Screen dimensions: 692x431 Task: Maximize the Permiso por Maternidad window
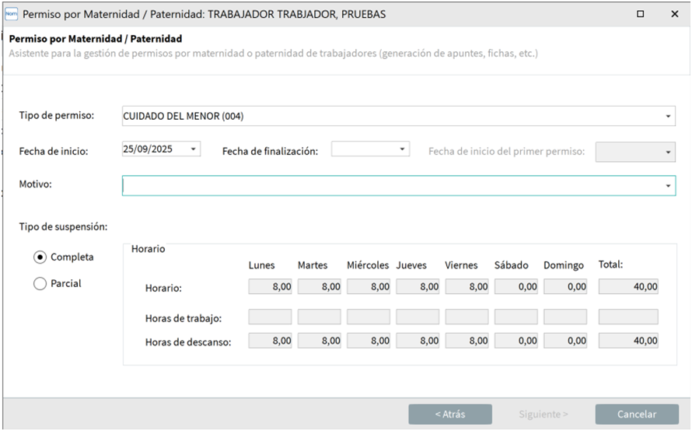point(640,14)
